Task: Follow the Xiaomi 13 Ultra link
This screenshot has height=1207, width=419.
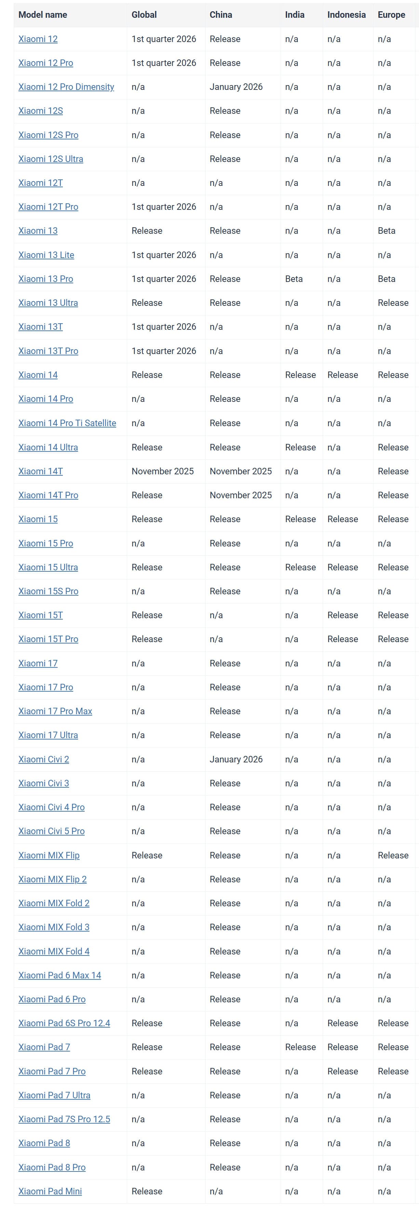Action: [x=48, y=303]
